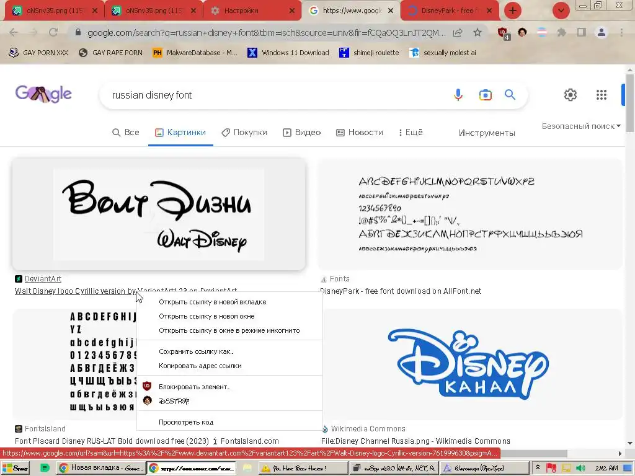Switch to the 'Новости' tab
The image size is (635, 476).
pos(360,133)
